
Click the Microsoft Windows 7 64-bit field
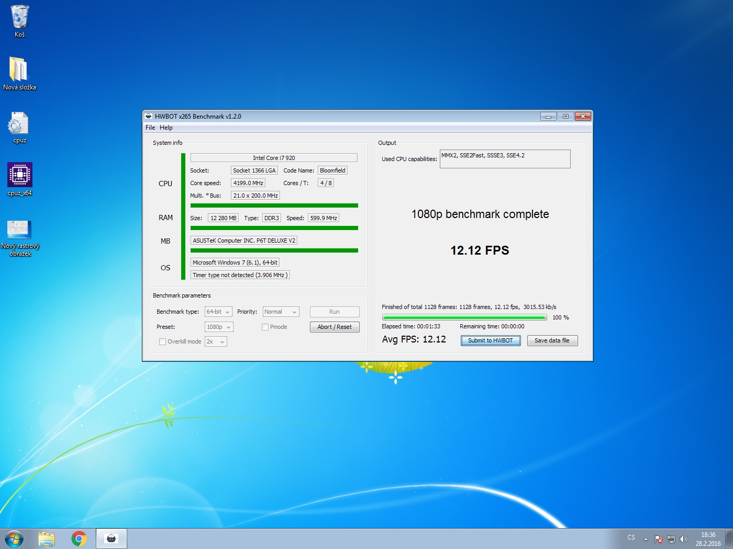(x=235, y=262)
